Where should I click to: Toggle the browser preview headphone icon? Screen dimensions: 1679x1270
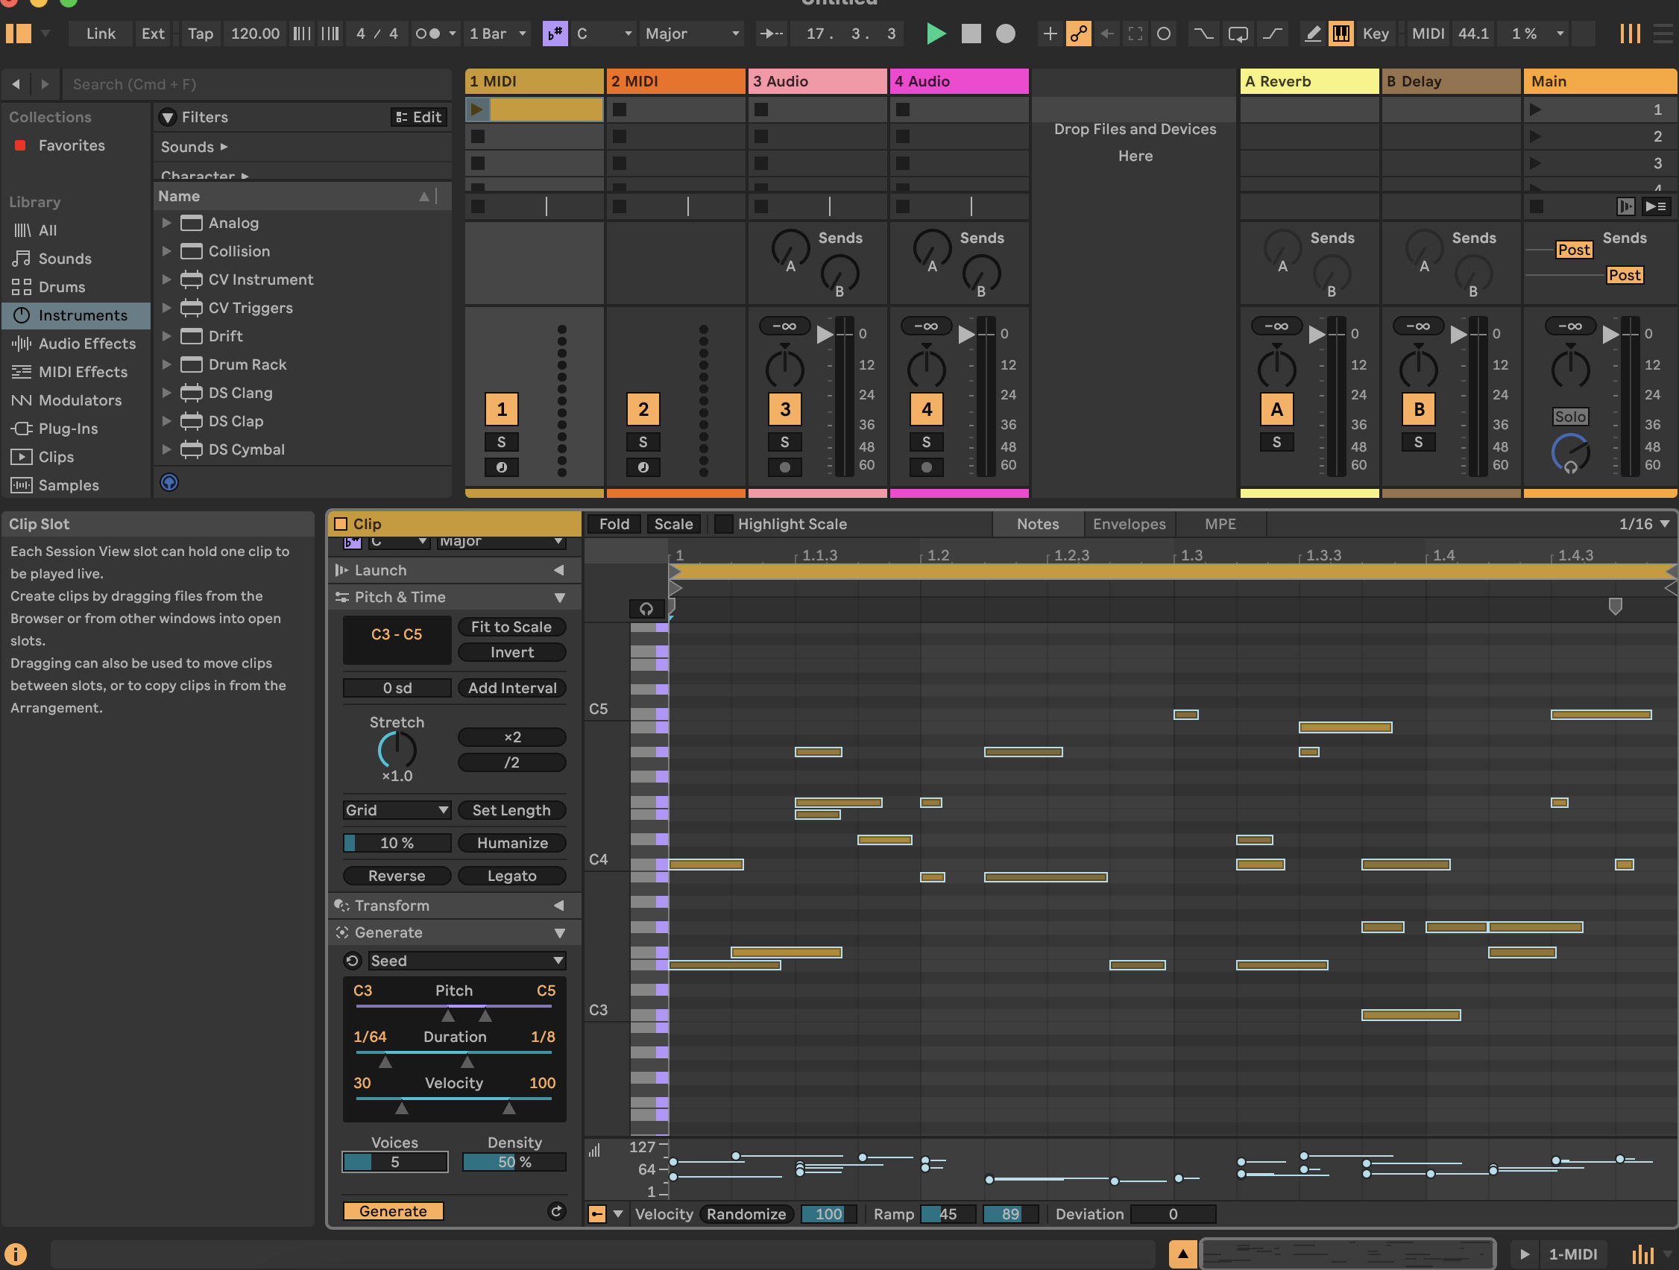click(169, 481)
